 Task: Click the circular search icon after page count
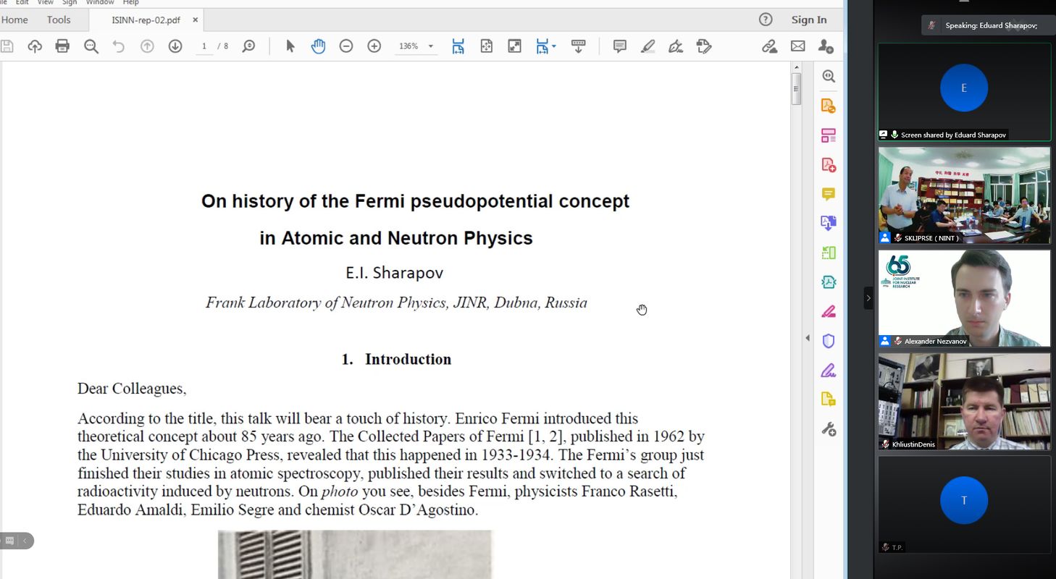coord(248,46)
